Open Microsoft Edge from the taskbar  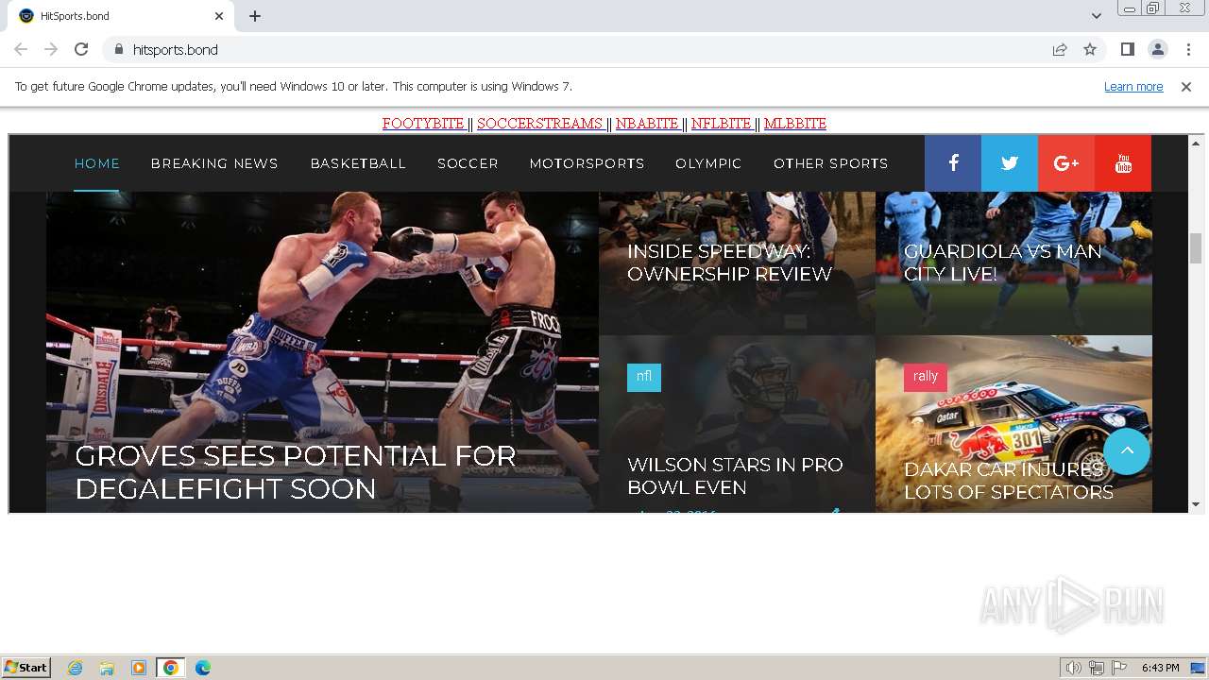click(x=202, y=668)
